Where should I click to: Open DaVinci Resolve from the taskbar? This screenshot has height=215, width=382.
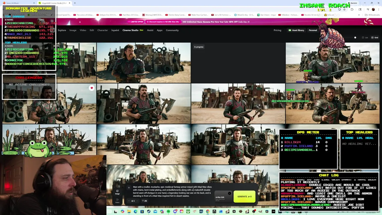pyautogui.click(x=267, y=211)
